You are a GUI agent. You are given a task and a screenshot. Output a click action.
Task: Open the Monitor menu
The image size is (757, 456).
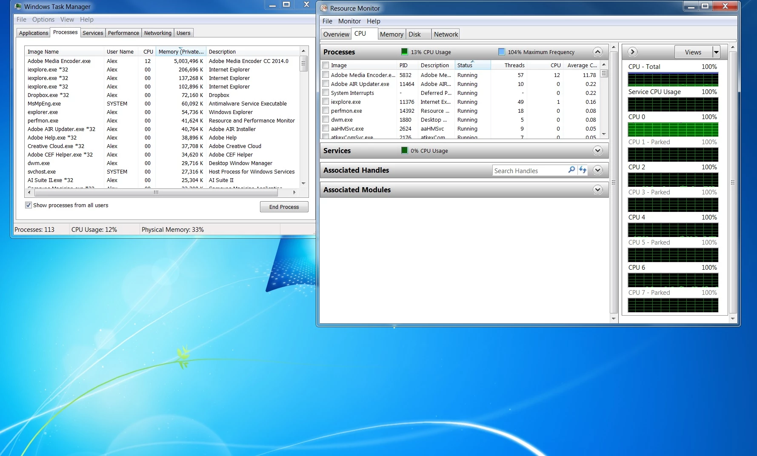click(x=349, y=21)
